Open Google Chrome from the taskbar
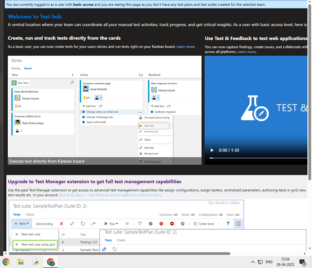Image resolution: width=312 pixels, height=268 pixels. 6,262
